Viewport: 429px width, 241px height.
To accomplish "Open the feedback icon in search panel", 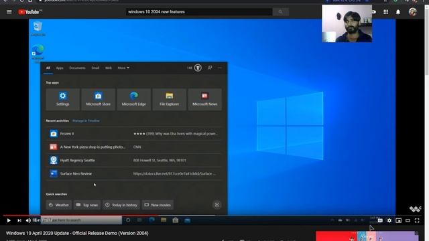I will tap(210, 68).
